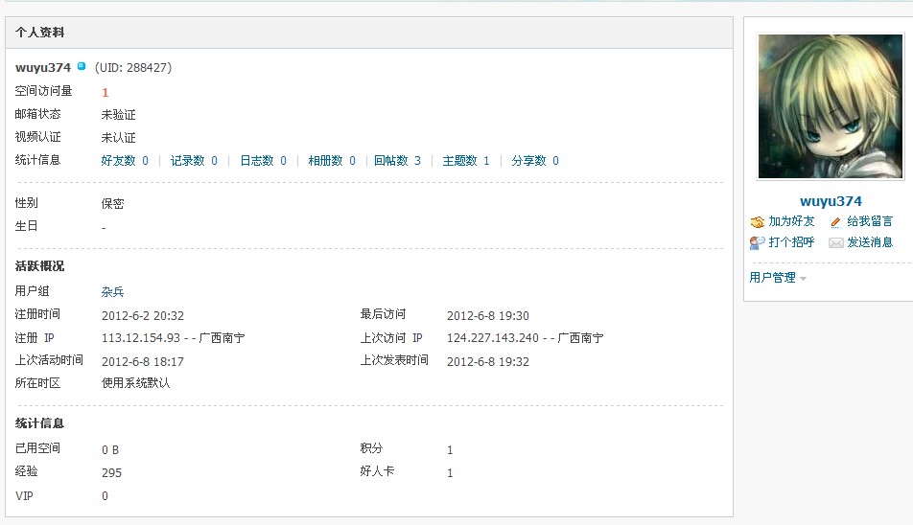Open wuyu374 username link under avatar
This screenshot has width=913, height=525.
tap(831, 201)
